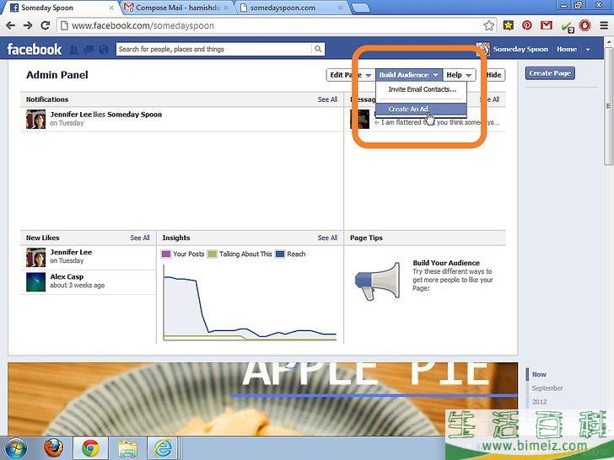Click the Insights line chart
614x460 pixels.
click(250, 302)
